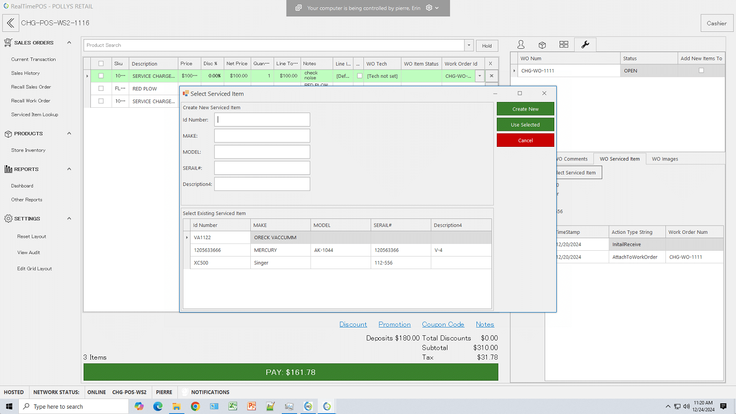Toggle the select-all checkbox in grid header
The image size is (736, 414).
point(101,63)
